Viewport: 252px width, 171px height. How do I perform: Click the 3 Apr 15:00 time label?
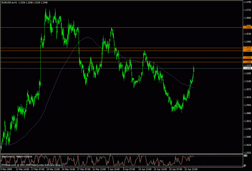(114, 169)
